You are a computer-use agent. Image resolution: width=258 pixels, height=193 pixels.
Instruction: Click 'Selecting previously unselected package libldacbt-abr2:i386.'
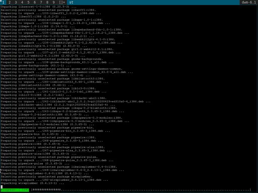tap(54, 98)
